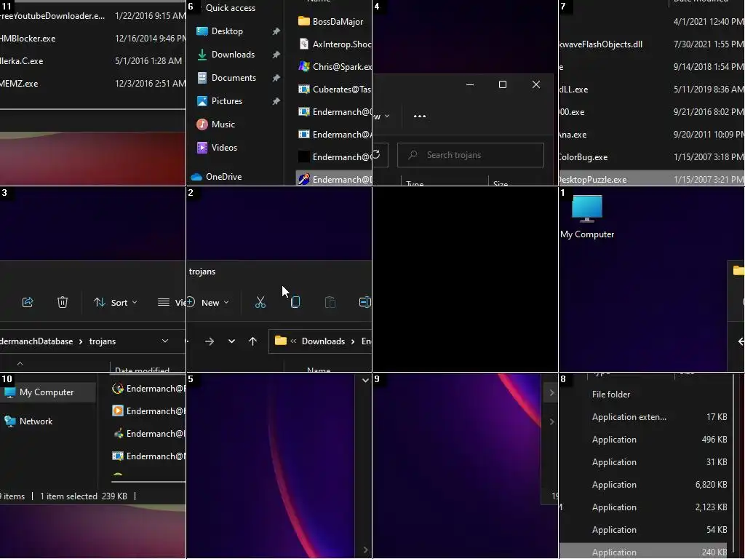Screen dimensions: 745x559
Task: Select Quick access in the navigation pane
Action: pyautogui.click(x=231, y=8)
